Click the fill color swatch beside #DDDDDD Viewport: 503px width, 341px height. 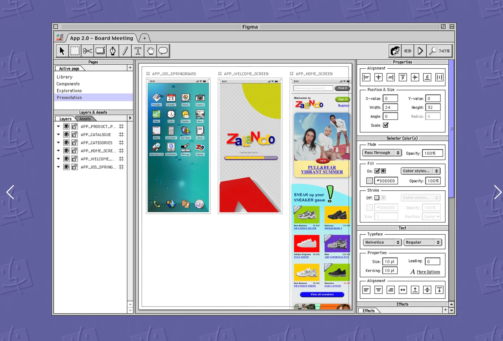click(369, 181)
